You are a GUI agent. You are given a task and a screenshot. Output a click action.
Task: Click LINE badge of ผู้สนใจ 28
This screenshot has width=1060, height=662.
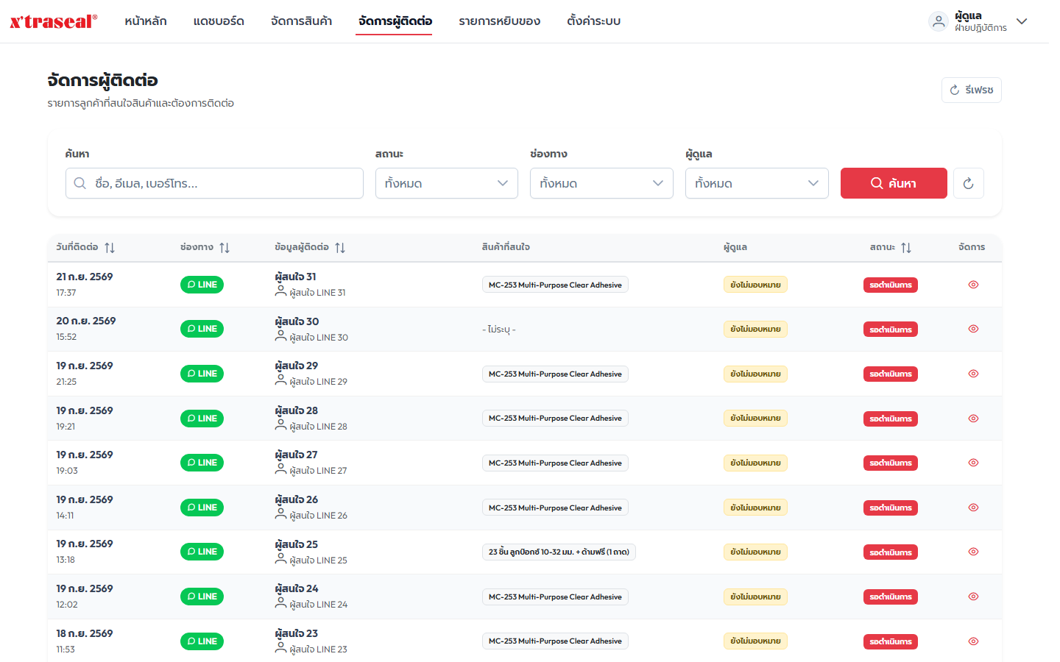202,419
